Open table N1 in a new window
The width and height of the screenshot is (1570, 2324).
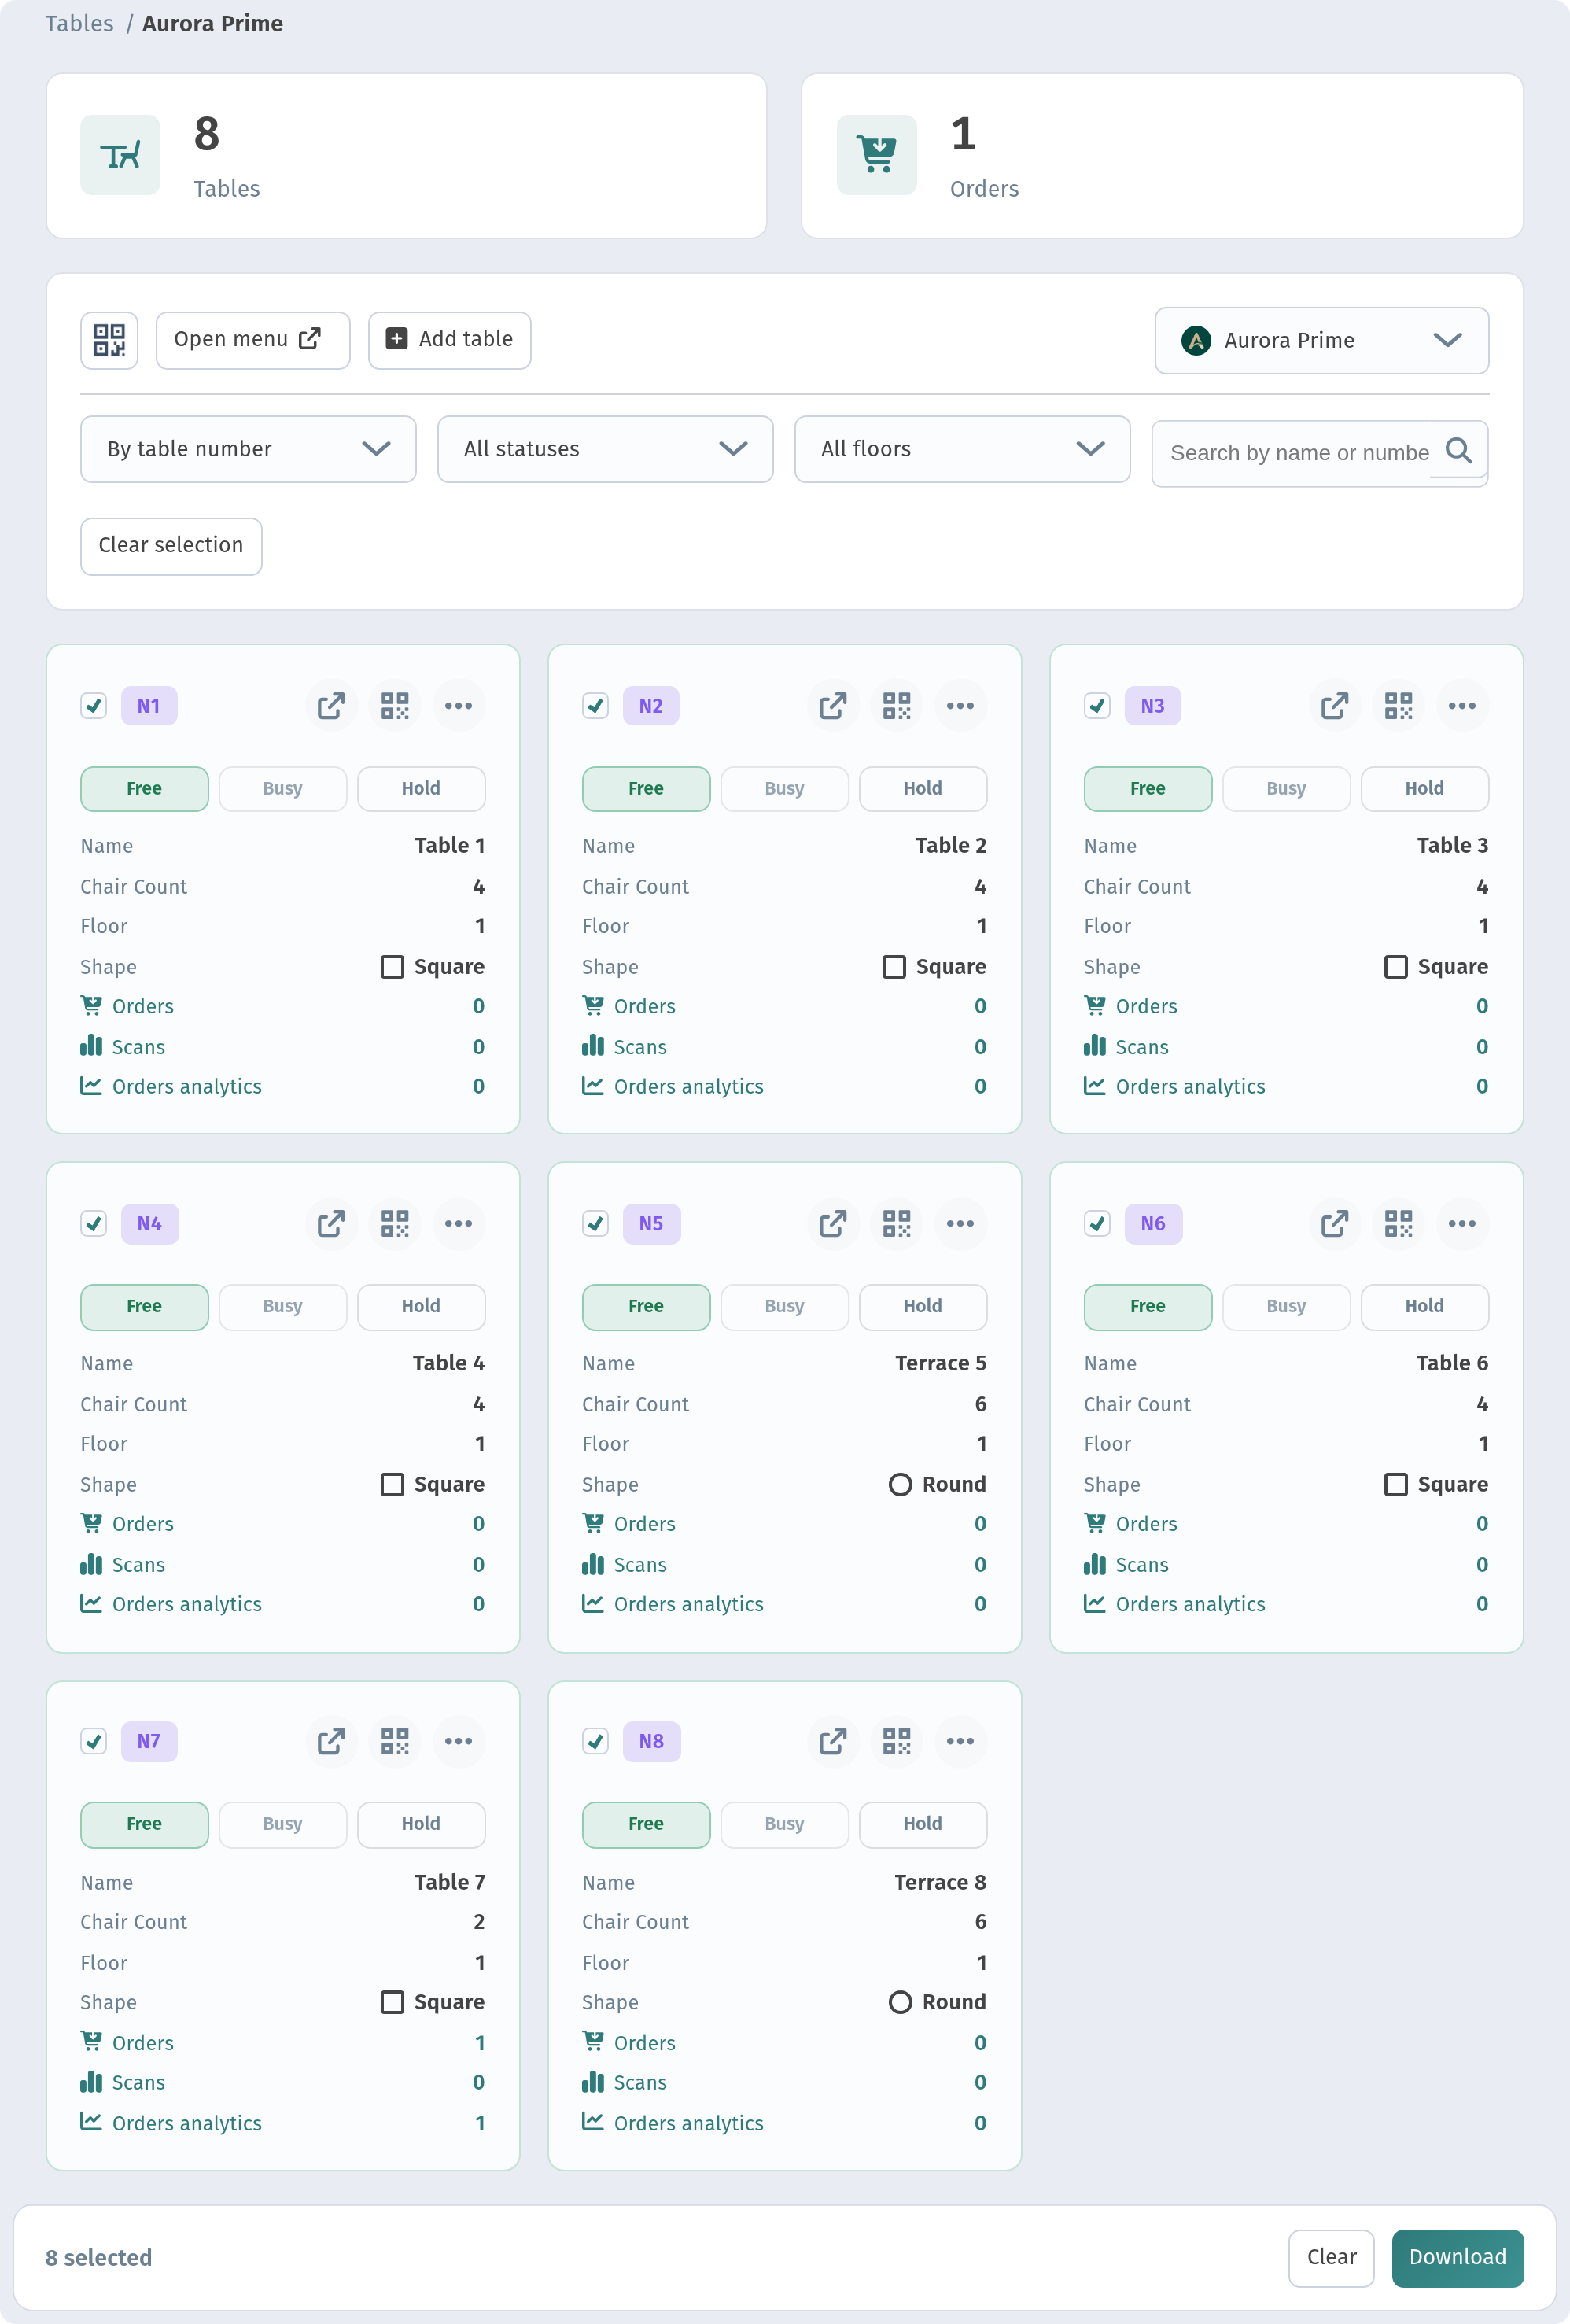click(x=331, y=706)
